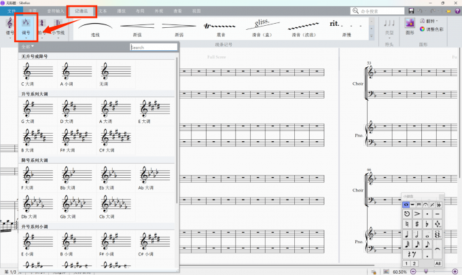Viewport: 462px width, 275px height.
Task: Select the A 小调 key signature
Action: tap(67, 73)
